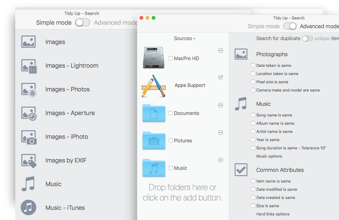The width and height of the screenshot is (339, 220).
Task: Tick Album name is same
Action: tap(253, 123)
